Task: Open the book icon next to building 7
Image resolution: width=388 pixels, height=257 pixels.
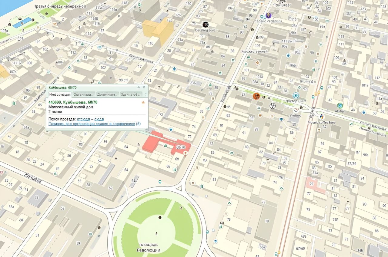Action: [99, 47]
